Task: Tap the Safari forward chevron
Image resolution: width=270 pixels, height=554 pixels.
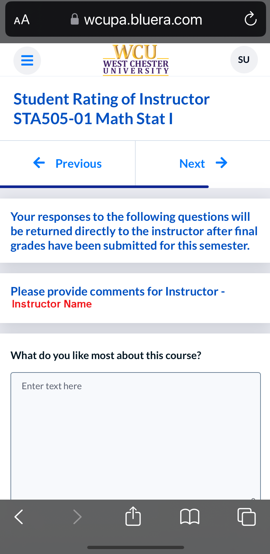Action: point(77,517)
